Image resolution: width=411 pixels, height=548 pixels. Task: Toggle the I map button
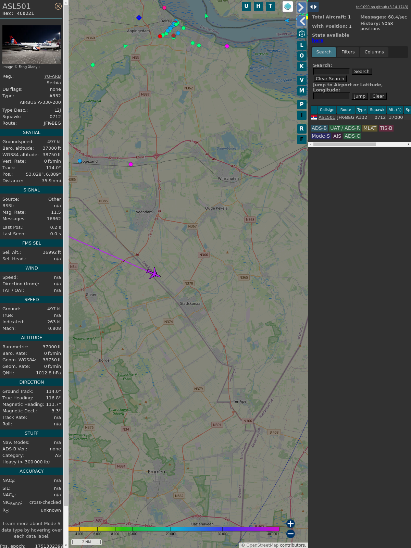pos(302,115)
